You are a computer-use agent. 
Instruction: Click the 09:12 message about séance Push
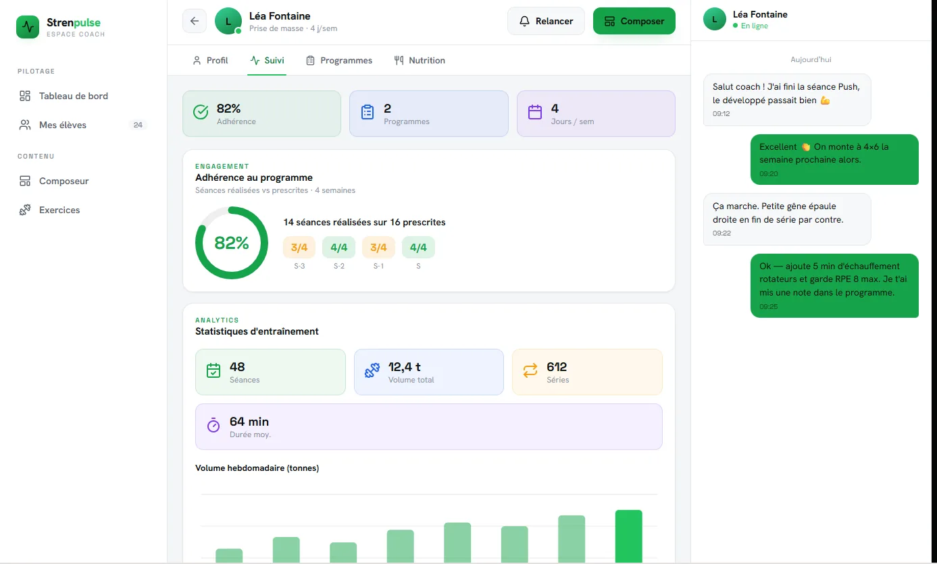click(x=787, y=100)
